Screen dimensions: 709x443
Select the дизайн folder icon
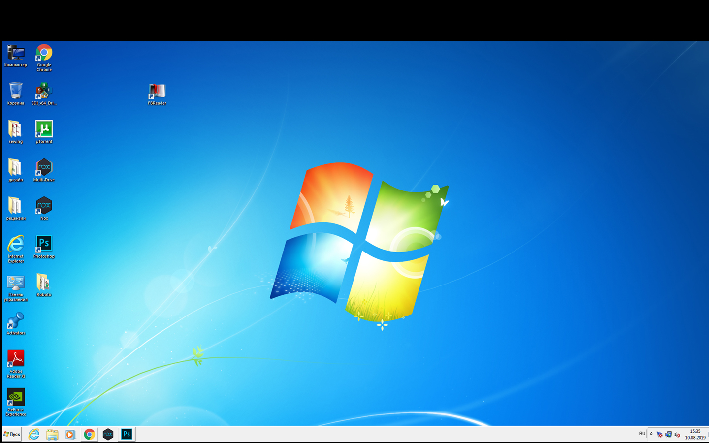click(x=16, y=171)
